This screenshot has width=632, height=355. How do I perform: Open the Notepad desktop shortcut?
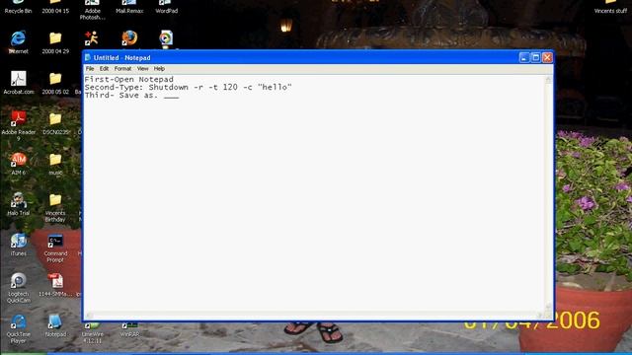55,325
